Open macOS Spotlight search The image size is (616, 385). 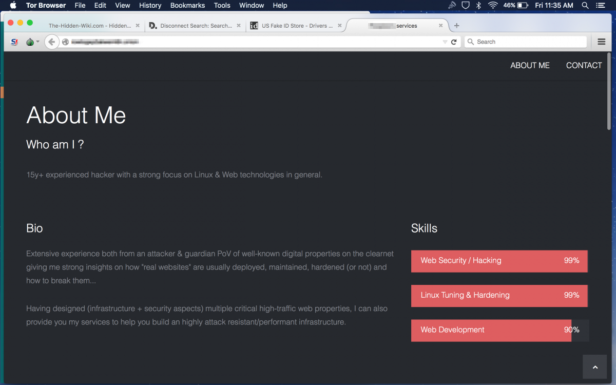(x=585, y=6)
